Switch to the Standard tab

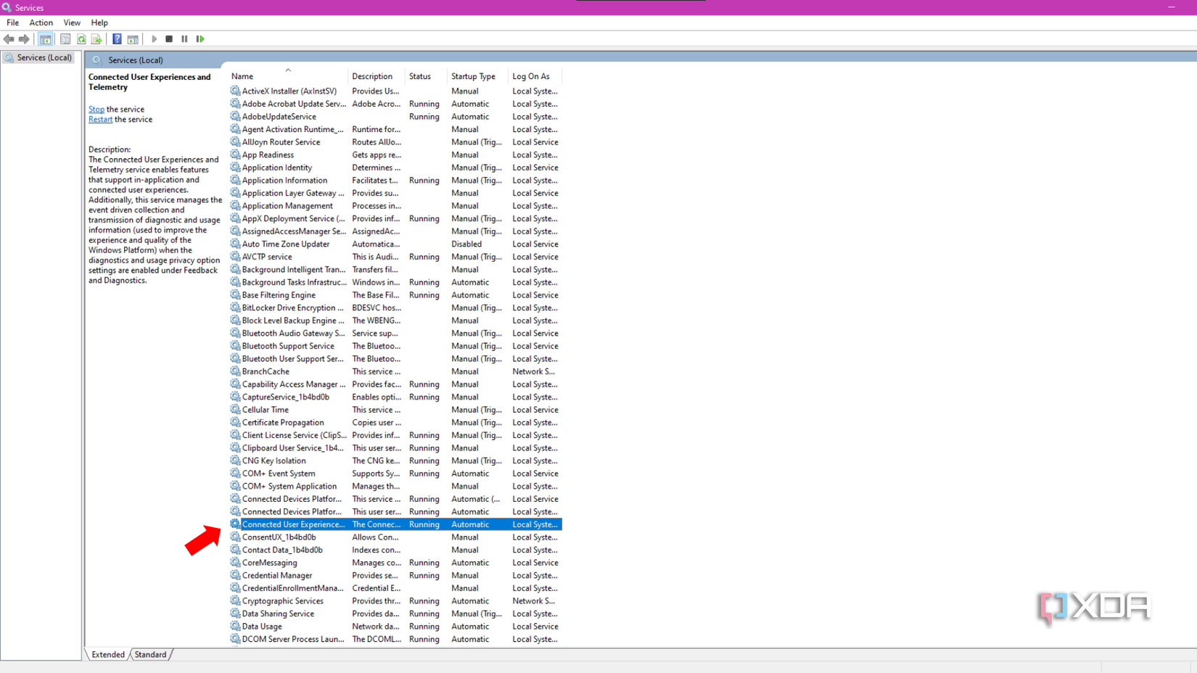pos(150,654)
